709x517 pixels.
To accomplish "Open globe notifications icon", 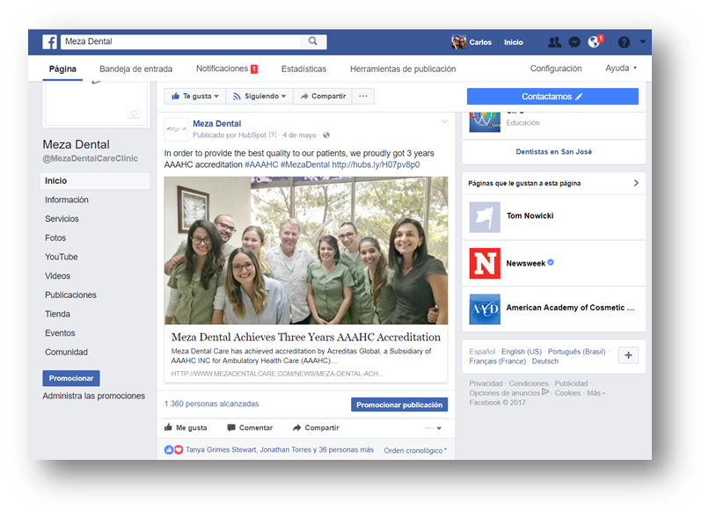I will click(595, 42).
